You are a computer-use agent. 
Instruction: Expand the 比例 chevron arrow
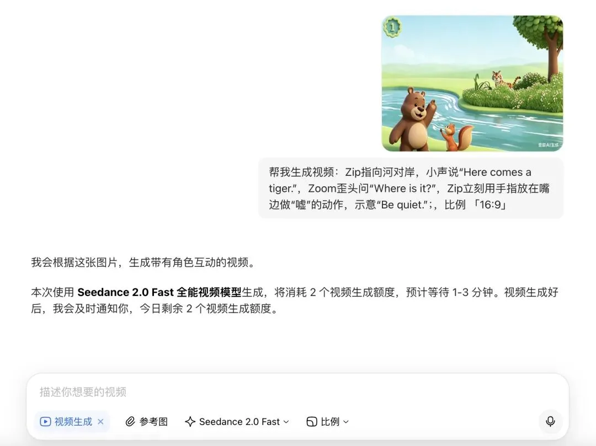click(x=346, y=422)
